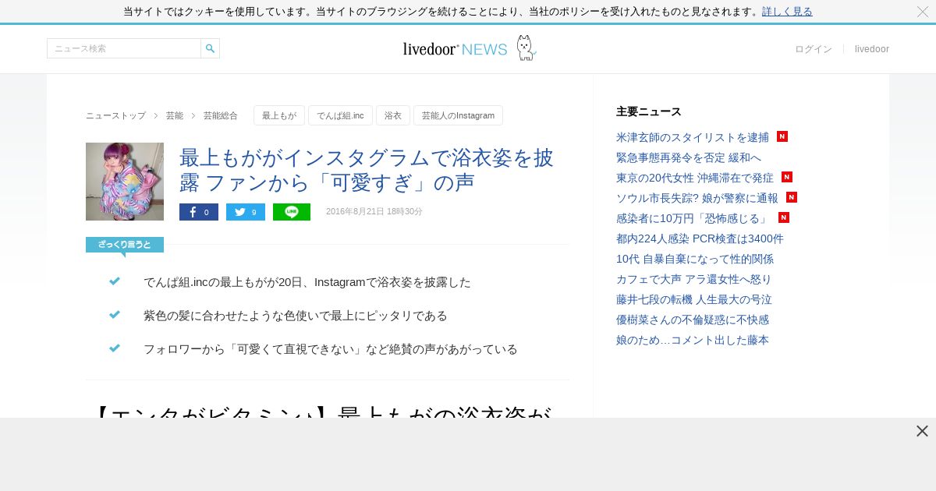Go to ニューストップ breadcrumb
Viewport: 936px width, 491px height.
click(x=115, y=115)
